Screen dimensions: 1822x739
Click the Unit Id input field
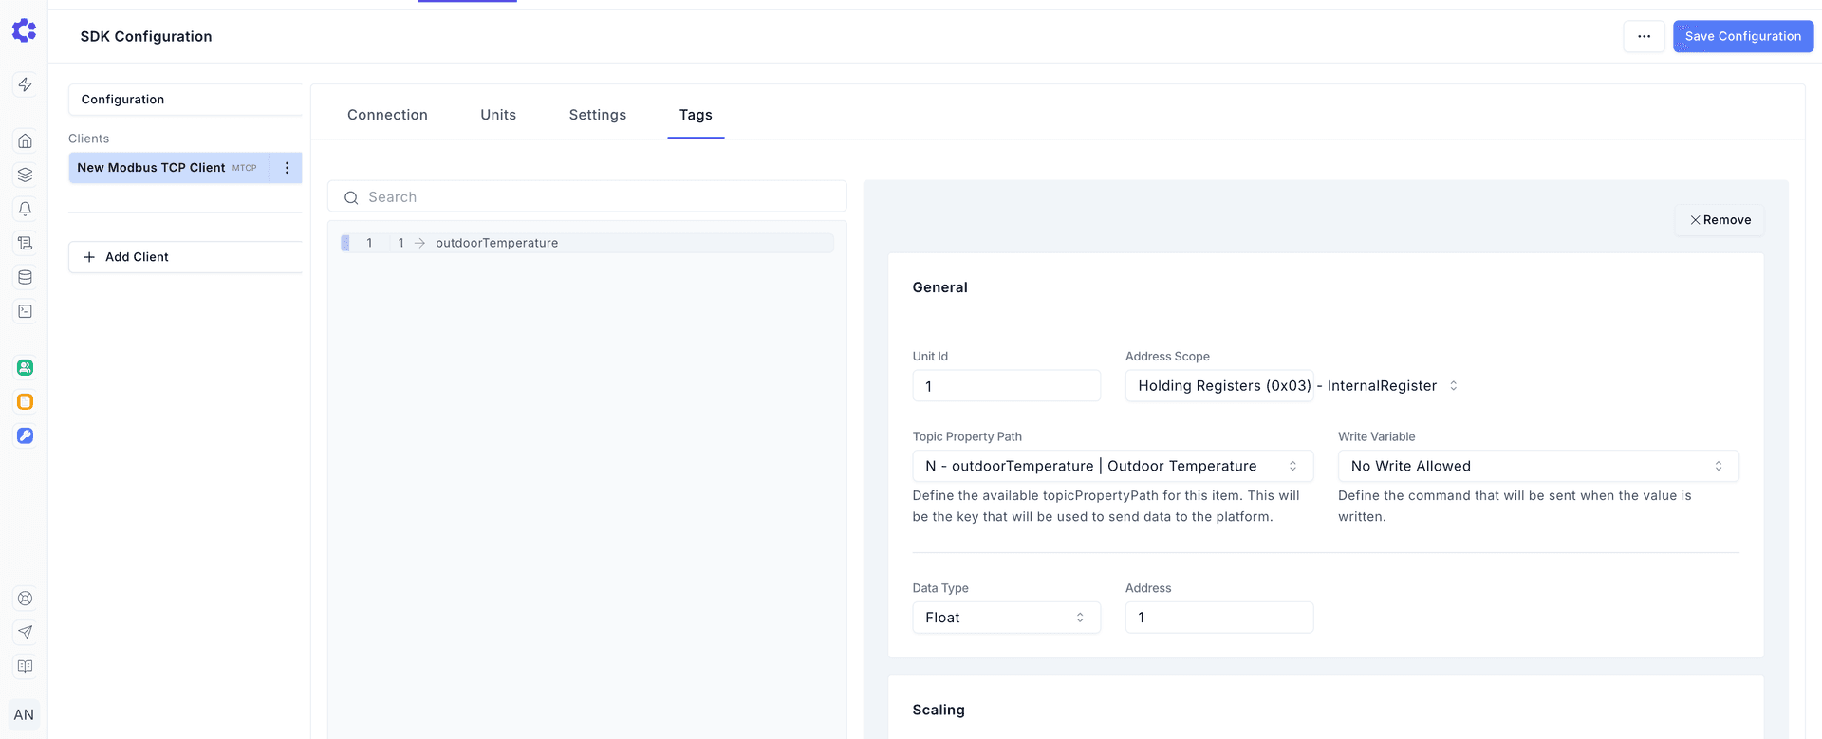coord(1006,386)
